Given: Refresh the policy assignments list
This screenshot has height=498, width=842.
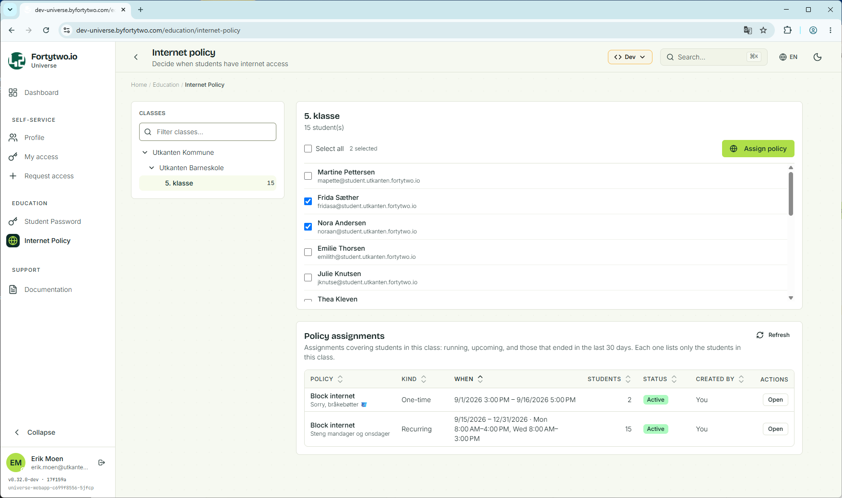Looking at the screenshot, I should pyautogui.click(x=773, y=335).
